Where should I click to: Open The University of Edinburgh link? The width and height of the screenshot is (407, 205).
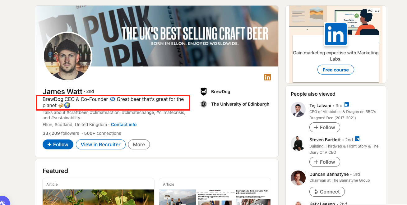[x=240, y=104]
